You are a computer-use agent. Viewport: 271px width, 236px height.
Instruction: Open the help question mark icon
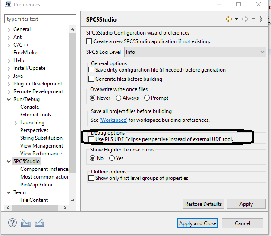point(13,223)
